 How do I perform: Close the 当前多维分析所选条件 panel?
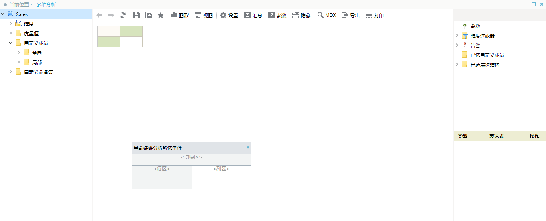[x=248, y=148]
